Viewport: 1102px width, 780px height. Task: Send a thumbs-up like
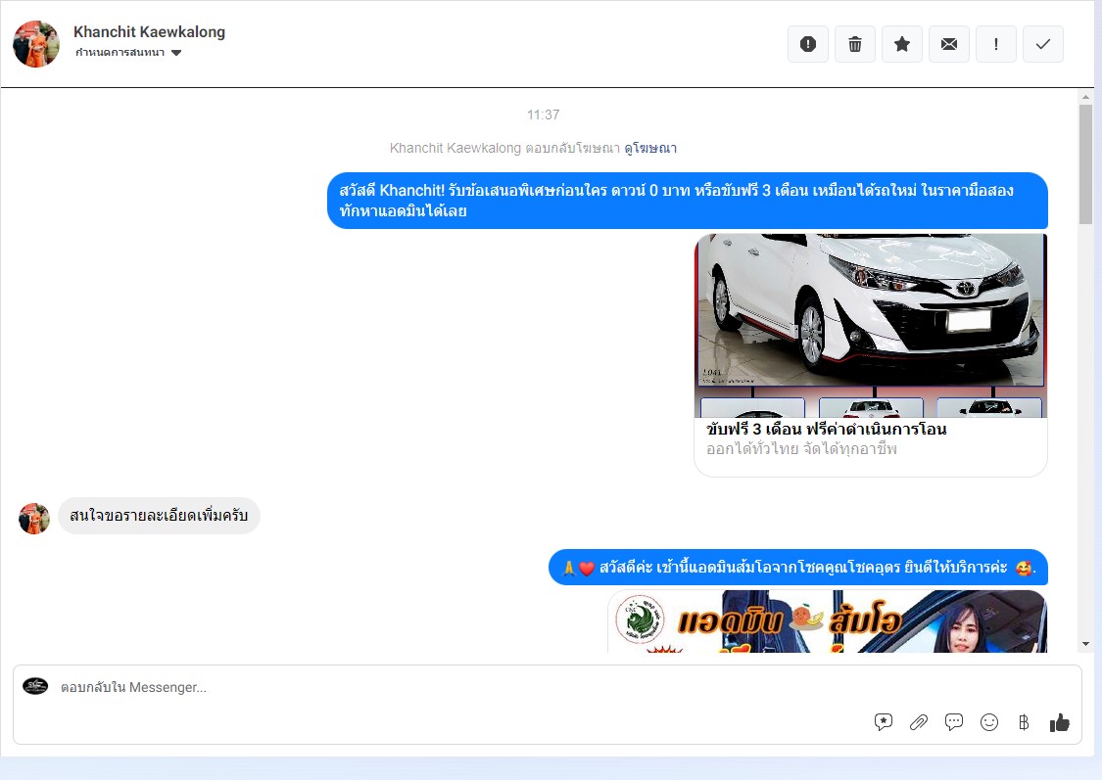[1059, 722]
